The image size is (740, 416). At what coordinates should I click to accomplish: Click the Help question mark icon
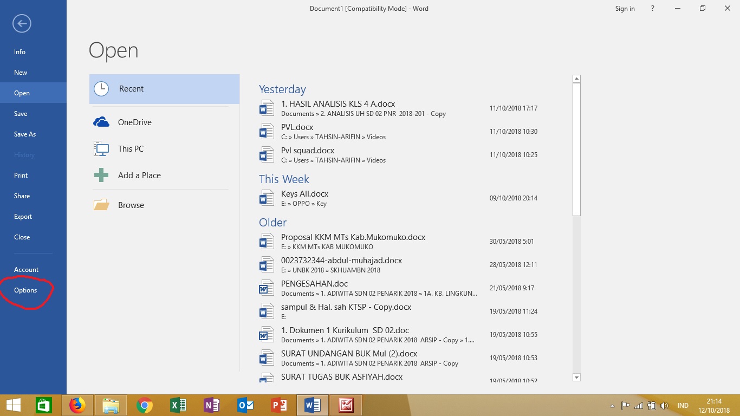pos(652,9)
